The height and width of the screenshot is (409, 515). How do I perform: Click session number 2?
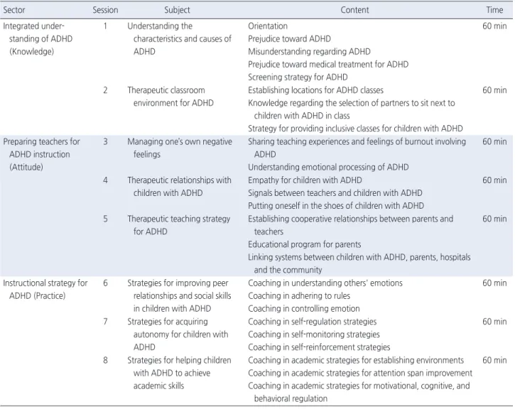click(x=105, y=90)
